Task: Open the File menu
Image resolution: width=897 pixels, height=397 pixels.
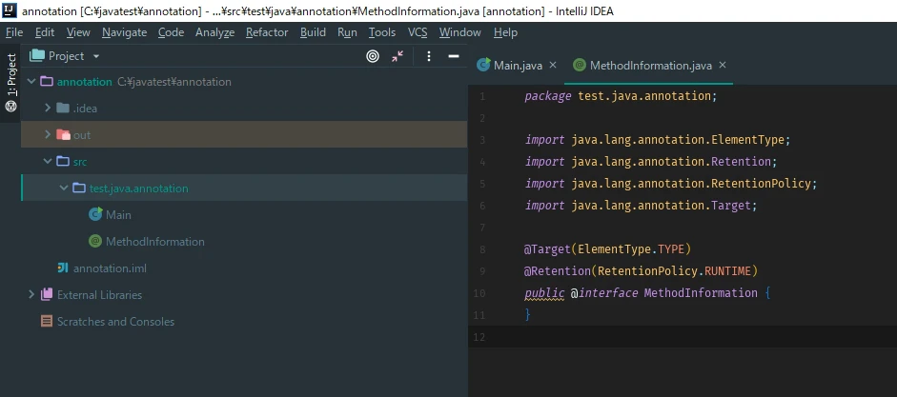Action: click(x=14, y=32)
